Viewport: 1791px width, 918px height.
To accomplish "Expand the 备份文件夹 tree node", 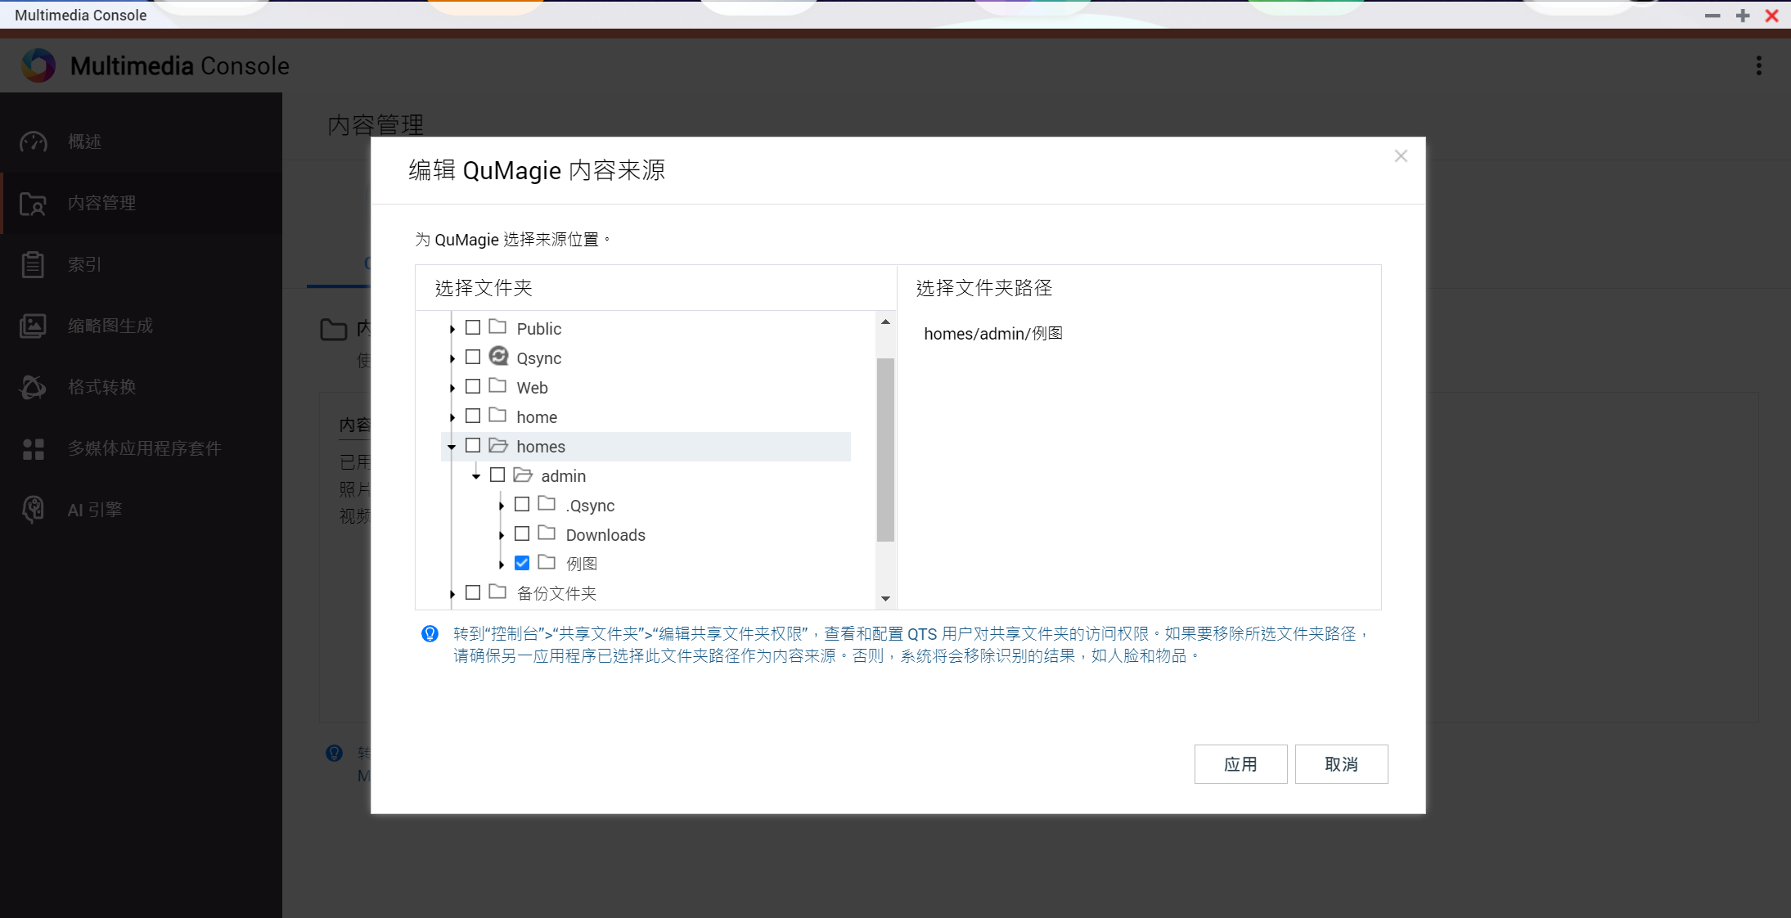I will (x=452, y=594).
